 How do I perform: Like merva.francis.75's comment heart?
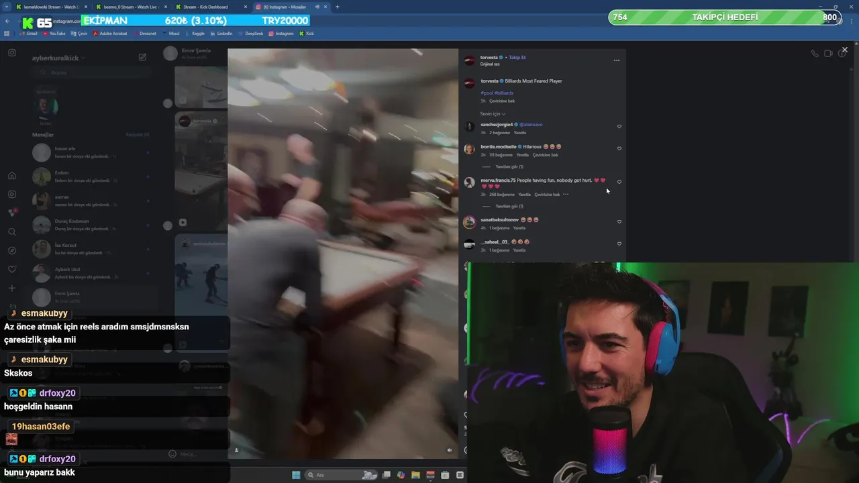click(619, 182)
